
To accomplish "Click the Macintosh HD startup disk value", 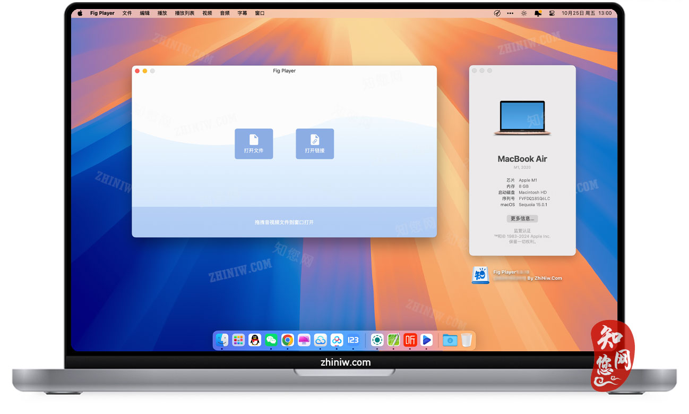I will [x=532, y=192].
